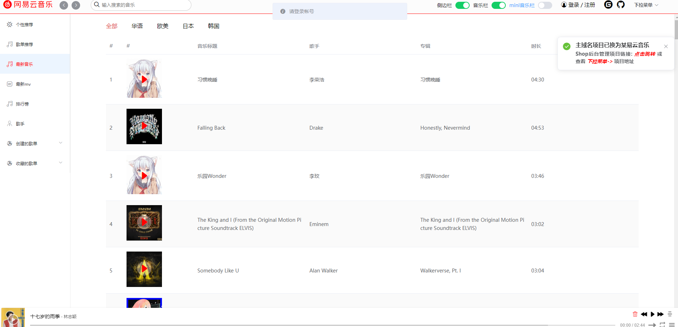Click the artist name Drake

316,128
